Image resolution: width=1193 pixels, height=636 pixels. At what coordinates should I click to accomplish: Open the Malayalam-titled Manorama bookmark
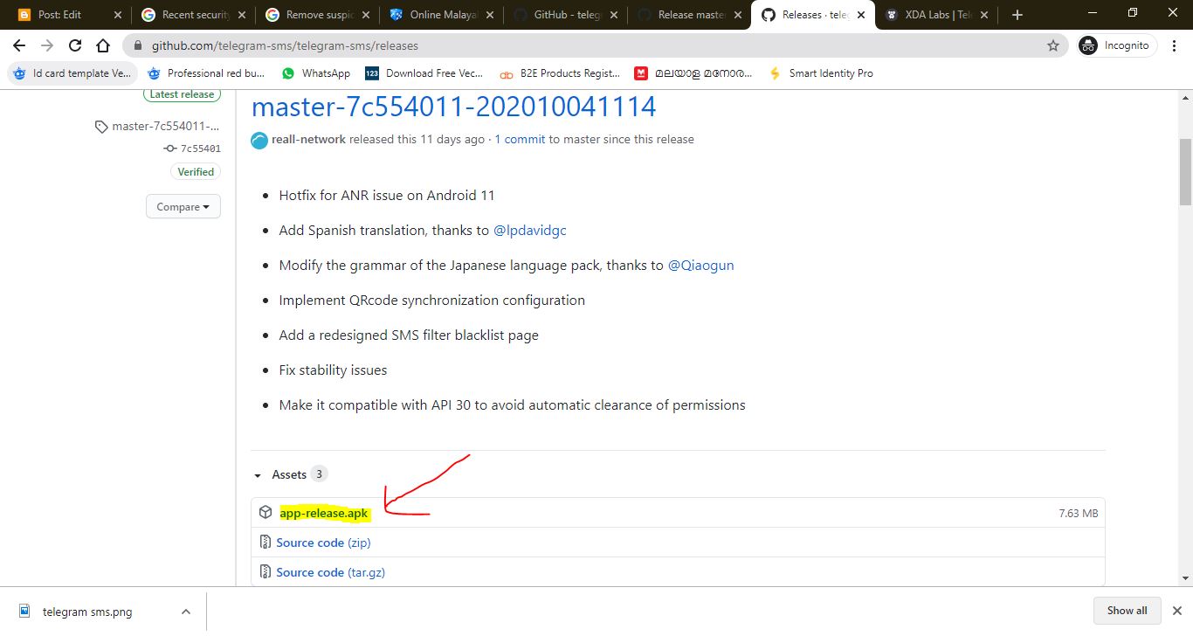click(693, 73)
